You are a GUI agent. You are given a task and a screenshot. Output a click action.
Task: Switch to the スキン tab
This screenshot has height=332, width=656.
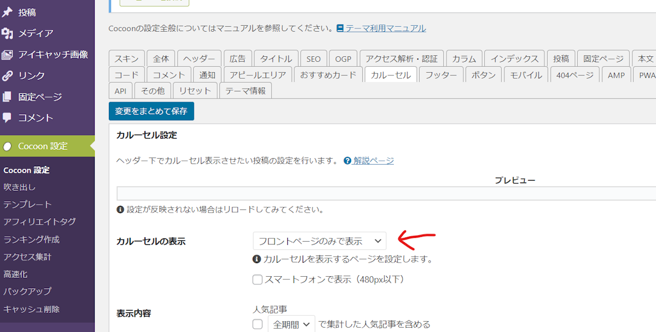(126, 59)
